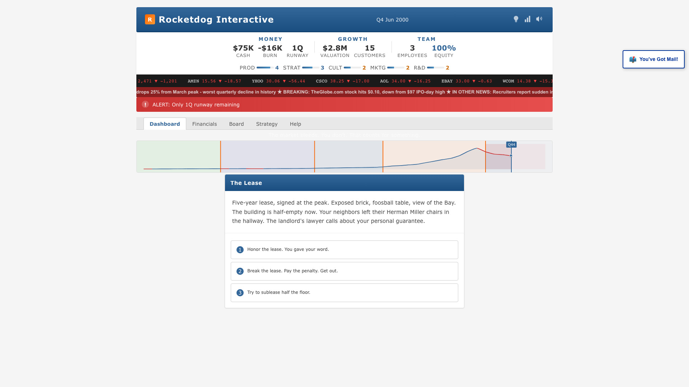Switch to the Financials tab
This screenshot has height=387, width=689.
pyautogui.click(x=204, y=124)
